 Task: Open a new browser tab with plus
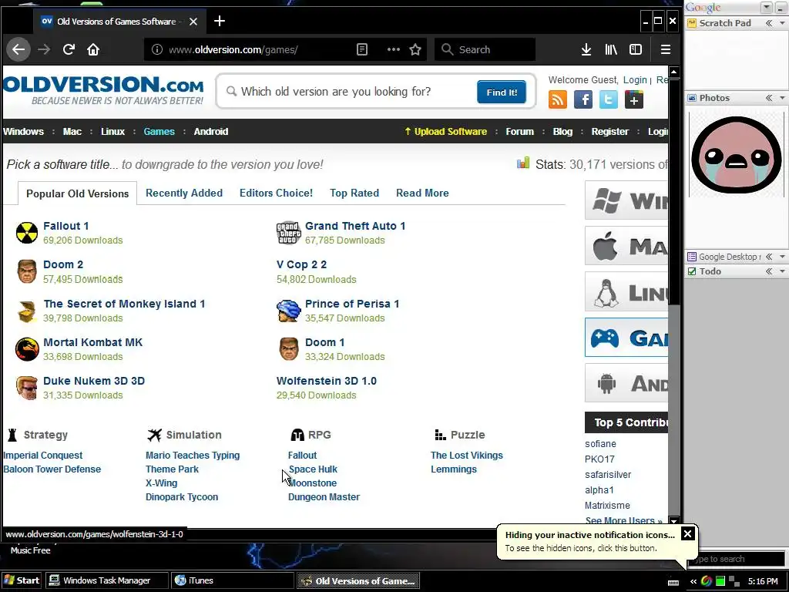(220, 21)
